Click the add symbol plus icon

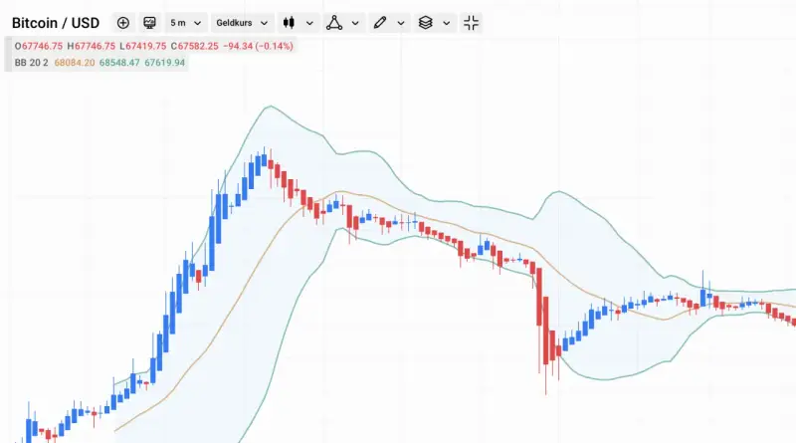click(122, 23)
